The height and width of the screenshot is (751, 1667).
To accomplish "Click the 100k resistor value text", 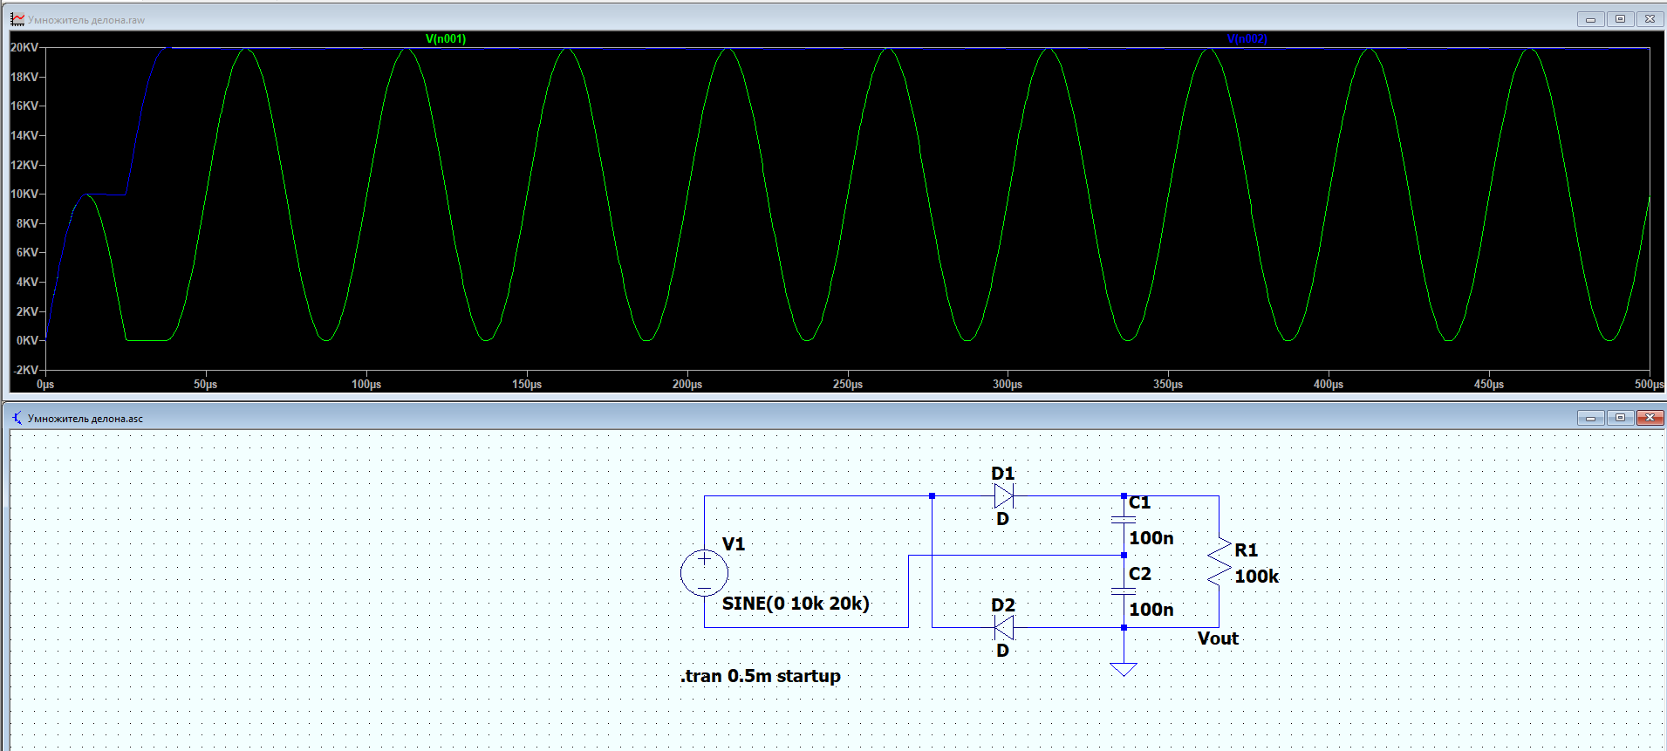I will 1256,577.
